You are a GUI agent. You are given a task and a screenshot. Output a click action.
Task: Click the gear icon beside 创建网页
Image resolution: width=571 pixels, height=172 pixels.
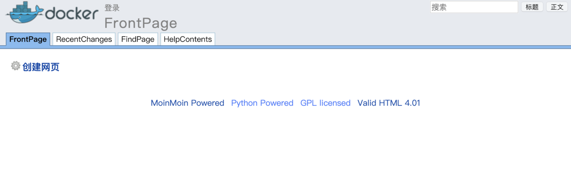point(16,66)
